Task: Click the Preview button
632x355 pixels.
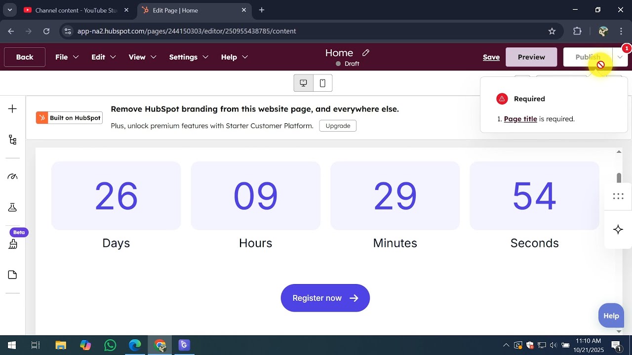Action: click(531, 57)
